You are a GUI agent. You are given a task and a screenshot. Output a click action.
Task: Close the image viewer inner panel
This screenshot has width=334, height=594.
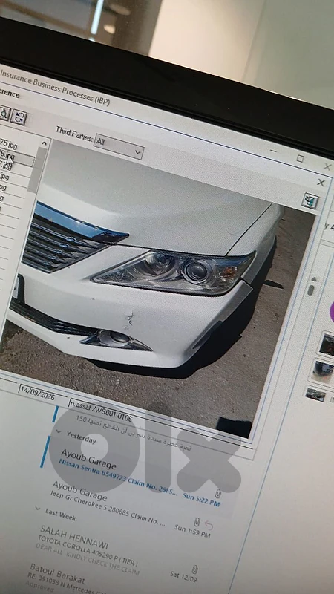[321, 183]
